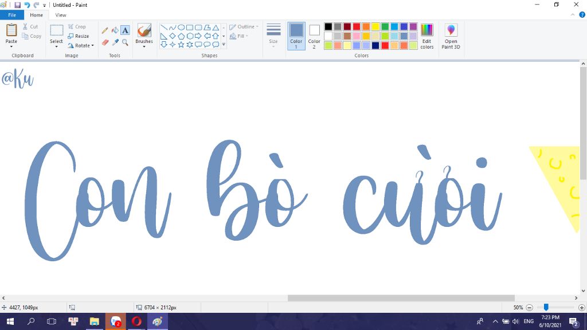Collapse the ribbon with the chevron
Image resolution: width=587 pixels, height=330 pixels.
pos(573,15)
